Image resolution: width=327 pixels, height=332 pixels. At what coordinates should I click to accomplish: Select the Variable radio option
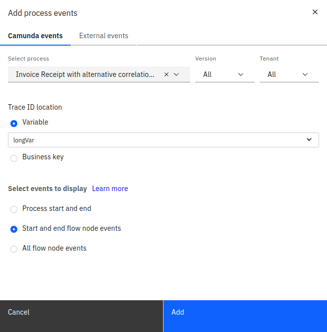tap(14, 123)
